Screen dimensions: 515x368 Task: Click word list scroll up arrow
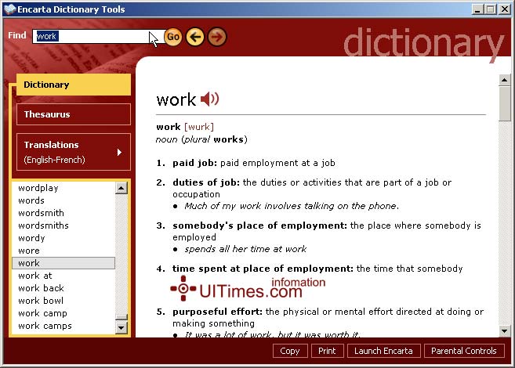point(121,188)
